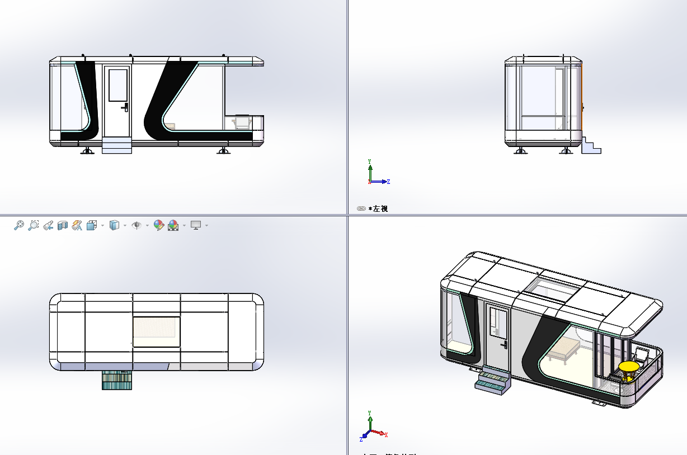Expand the View Settings dropdown arrow
The width and height of the screenshot is (687, 455).
pos(206,226)
